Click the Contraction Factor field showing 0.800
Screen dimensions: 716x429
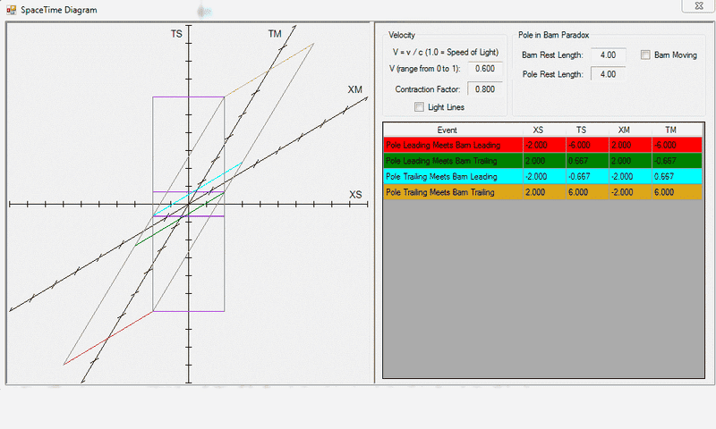pyautogui.click(x=484, y=88)
